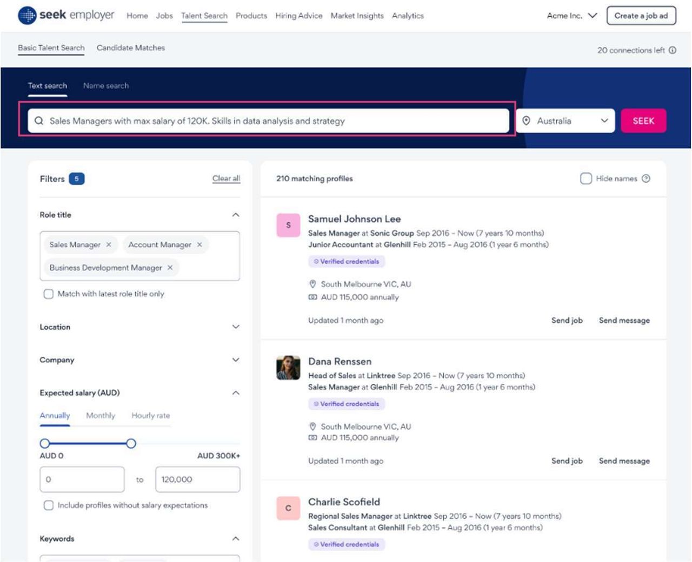Select the Text search tab
The width and height of the screenshot is (692, 562).
click(x=48, y=85)
